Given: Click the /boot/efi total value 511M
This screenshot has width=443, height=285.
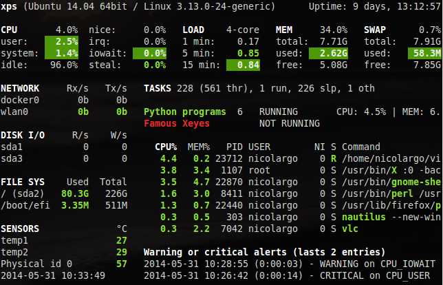Looking at the screenshot, I should pos(116,205).
